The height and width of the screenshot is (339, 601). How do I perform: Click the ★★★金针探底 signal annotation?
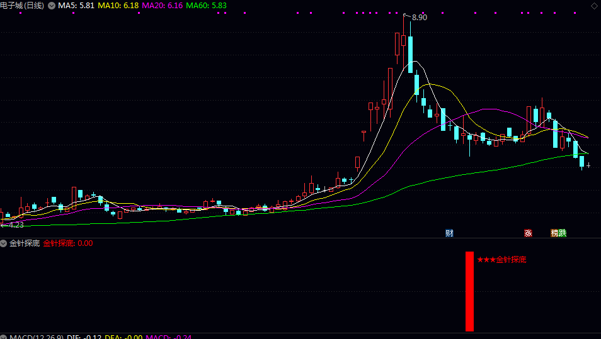point(501,260)
